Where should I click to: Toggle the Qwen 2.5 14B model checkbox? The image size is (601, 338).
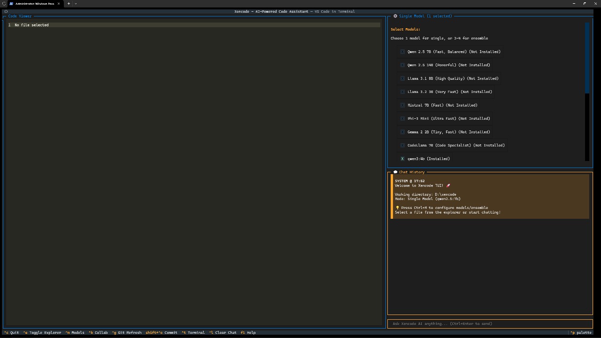point(402,65)
